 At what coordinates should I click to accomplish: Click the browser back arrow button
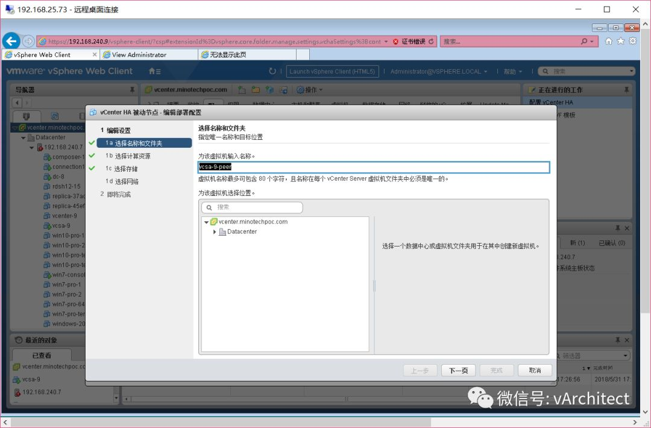coord(11,41)
